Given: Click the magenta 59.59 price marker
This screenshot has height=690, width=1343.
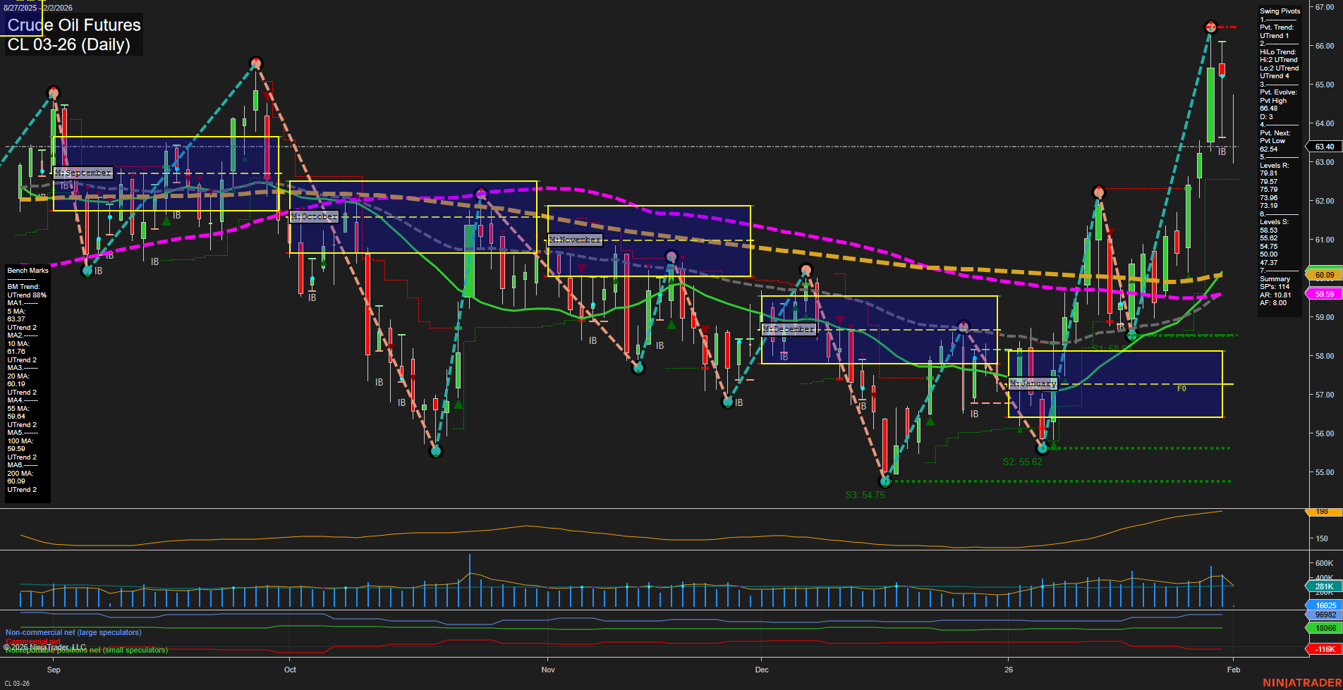Looking at the screenshot, I should coord(1324,294).
